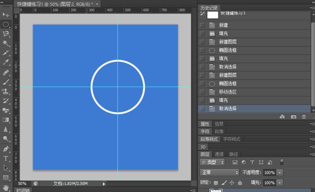Click the filter for type layers icon

coord(252,162)
